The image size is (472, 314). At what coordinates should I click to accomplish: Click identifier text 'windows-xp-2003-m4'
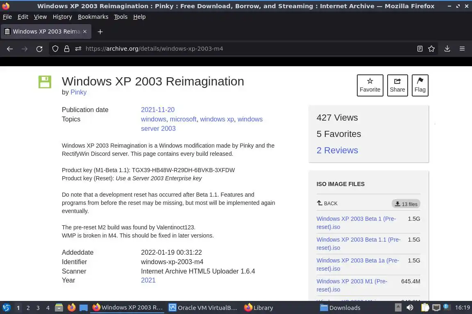pos(172,262)
